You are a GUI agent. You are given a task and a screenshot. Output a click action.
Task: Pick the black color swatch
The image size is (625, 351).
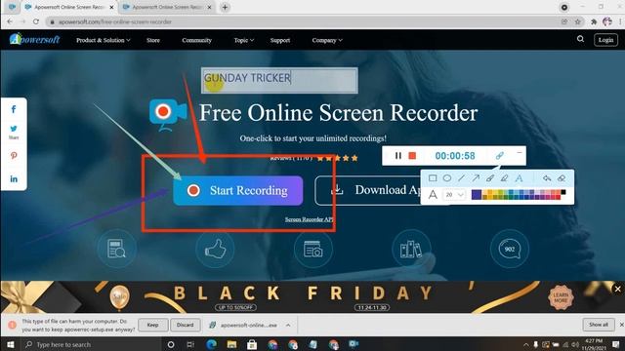(x=563, y=193)
